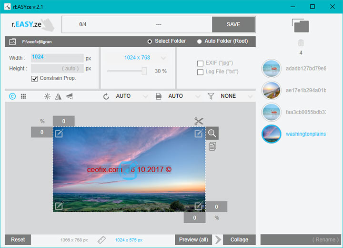Click the filter funnel icon
This screenshot has height=248, width=343.
click(x=211, y=96)
